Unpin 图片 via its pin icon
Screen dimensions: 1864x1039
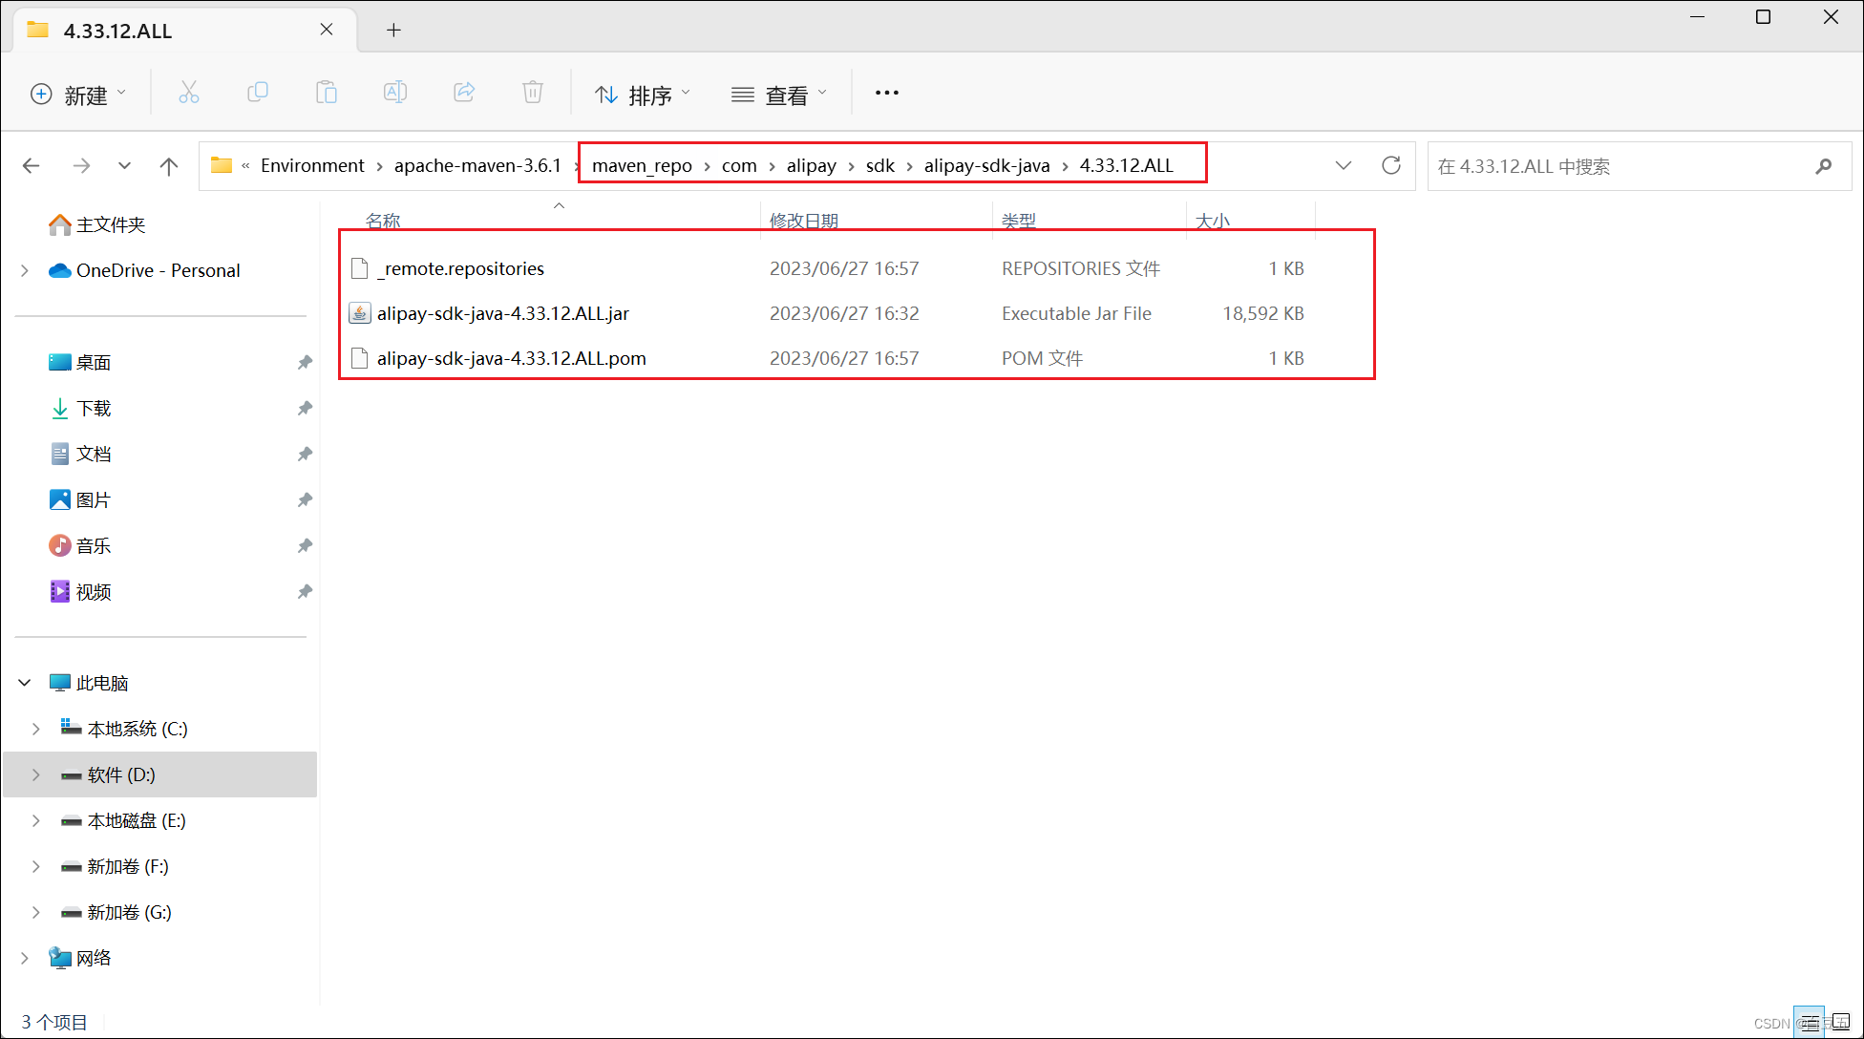pos(305,499)
